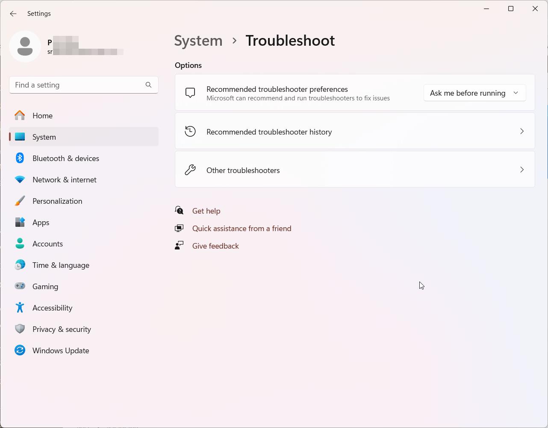Click the troubleshooter preferences chat bubble icon
Screen dimensions: 548x428
[x=190, y=93]
